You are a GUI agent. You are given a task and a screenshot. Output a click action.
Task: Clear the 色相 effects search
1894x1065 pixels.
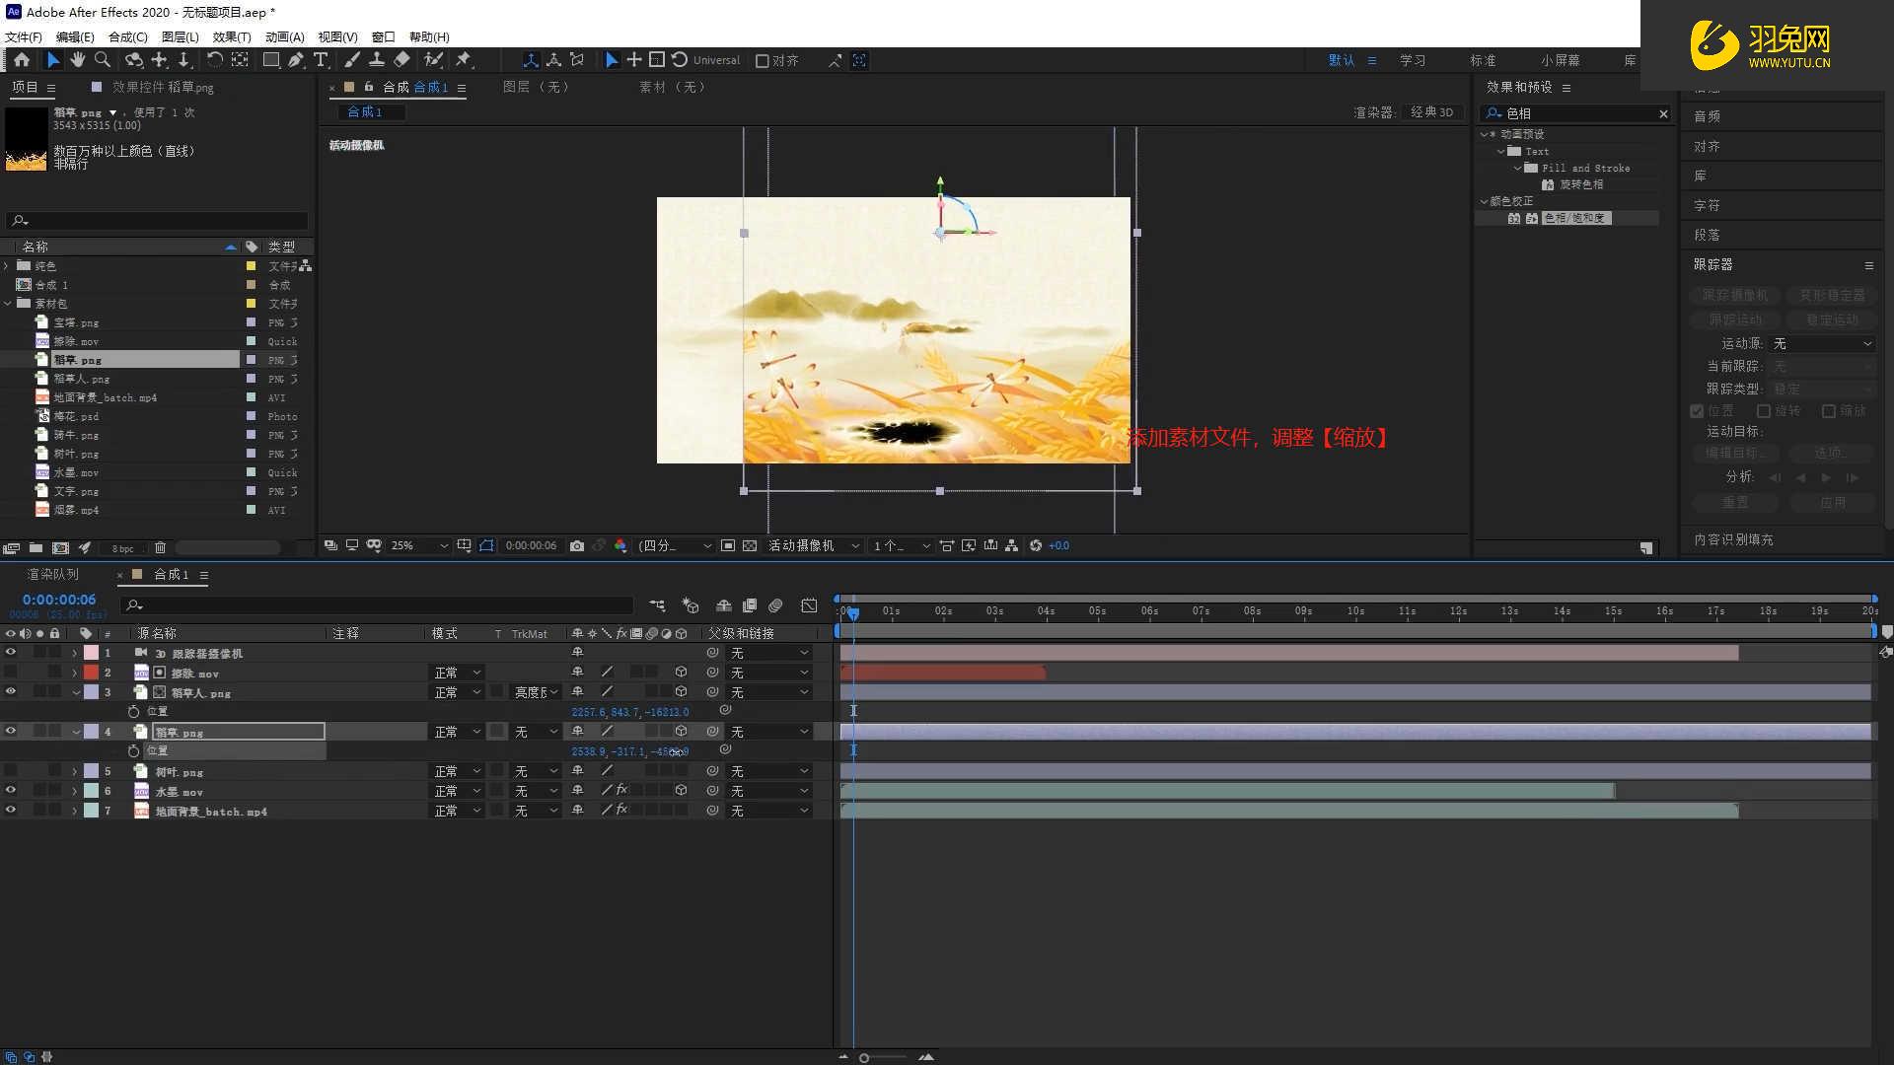coord(1663,114)
